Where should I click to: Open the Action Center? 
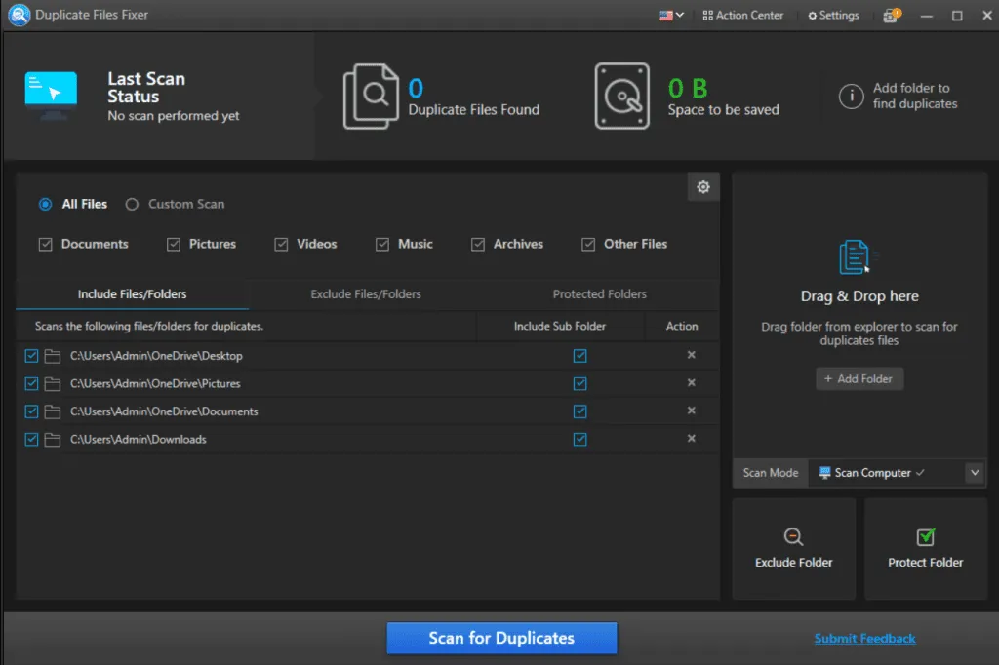742,16
